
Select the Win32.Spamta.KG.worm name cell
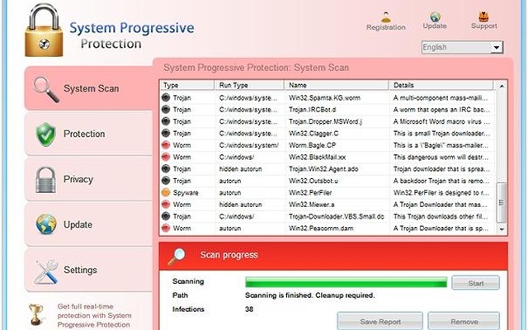coord(324,97)
